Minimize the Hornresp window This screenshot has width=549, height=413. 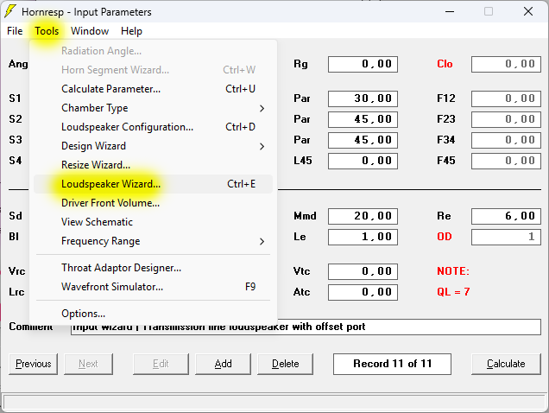coord(450,11)
